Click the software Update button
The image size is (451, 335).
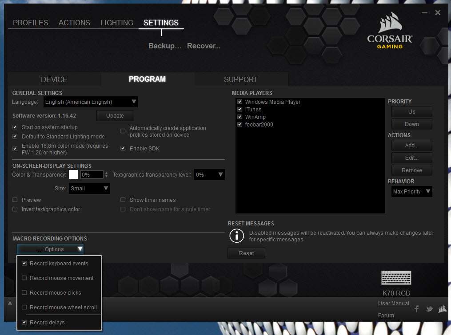[x=115, y=115]
